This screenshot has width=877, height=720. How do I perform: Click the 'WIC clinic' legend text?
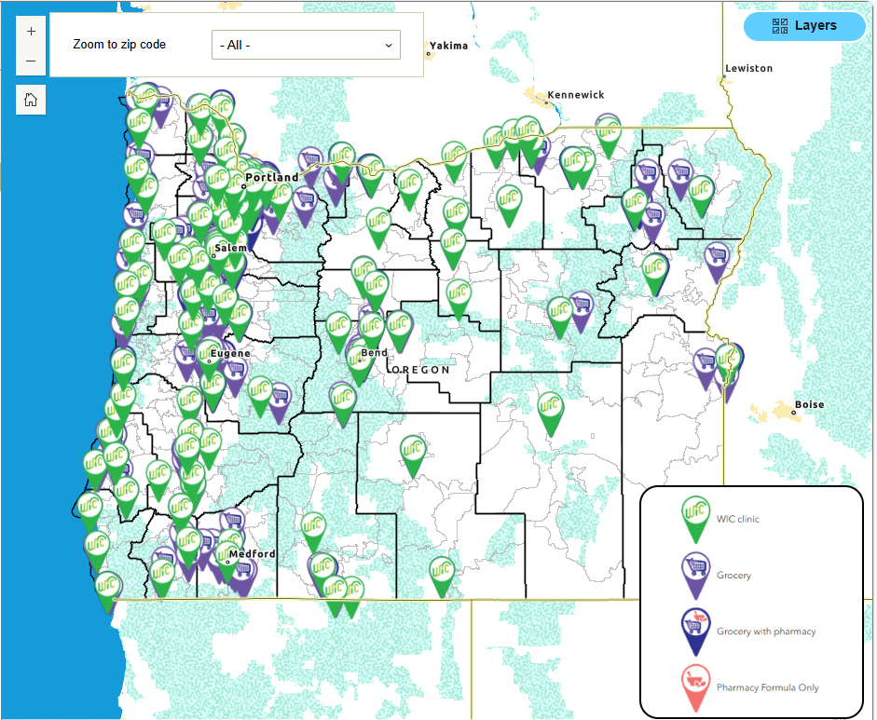pos(738,520)
